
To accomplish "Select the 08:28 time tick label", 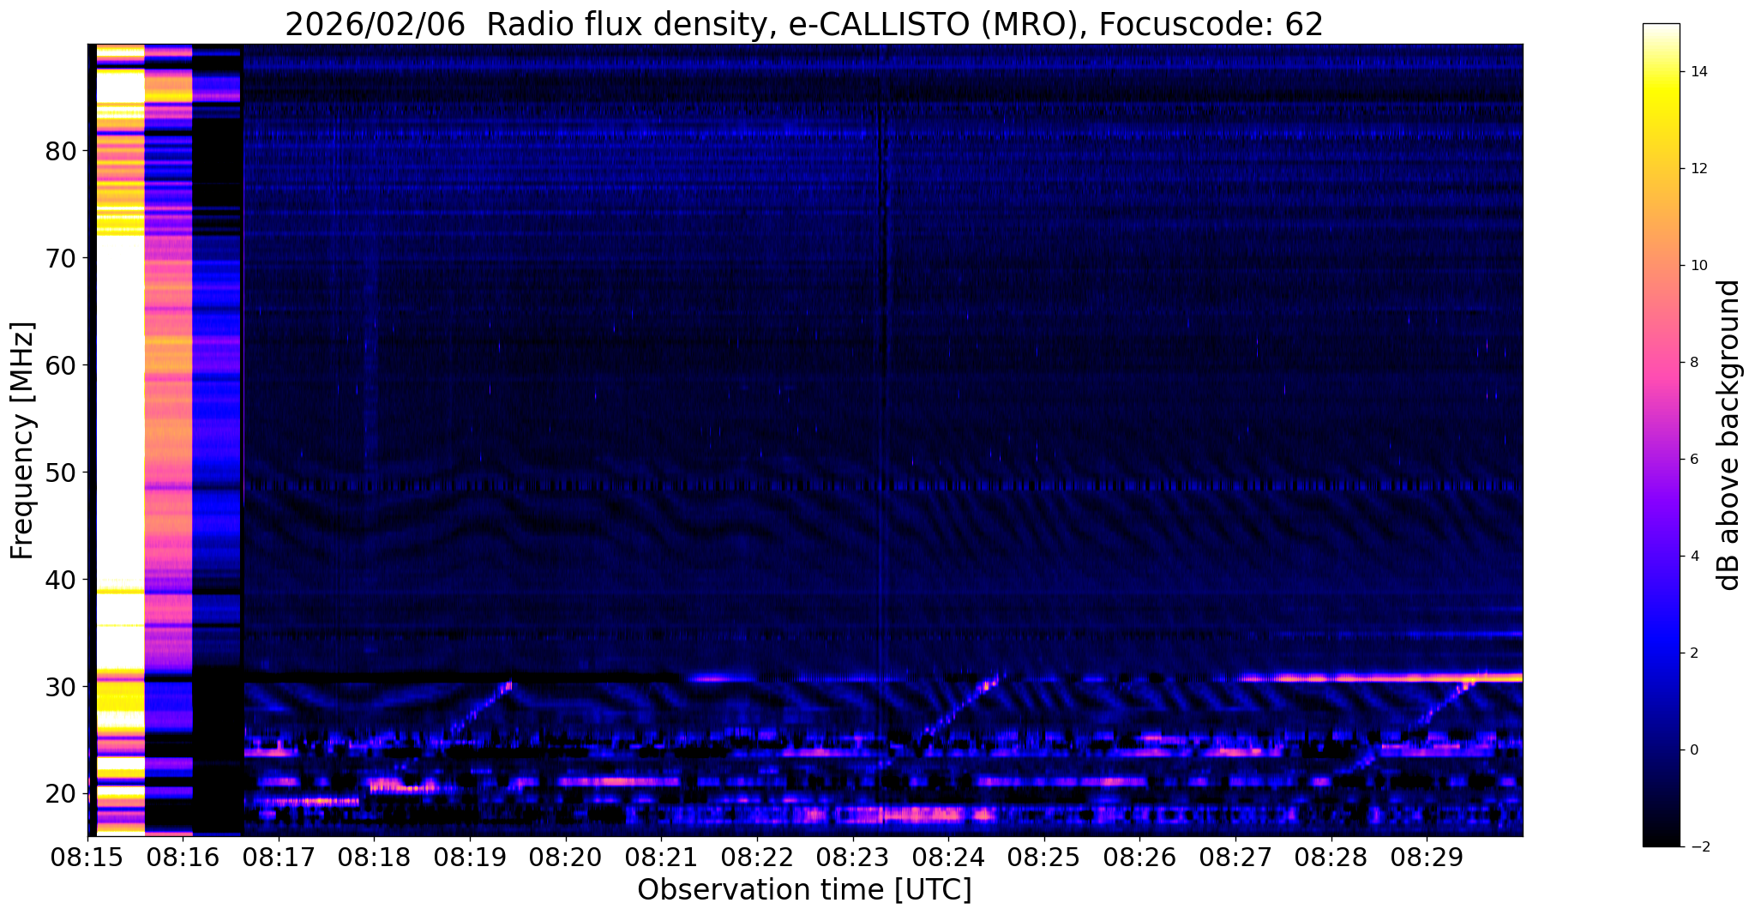I will (x=1331, y=857).
